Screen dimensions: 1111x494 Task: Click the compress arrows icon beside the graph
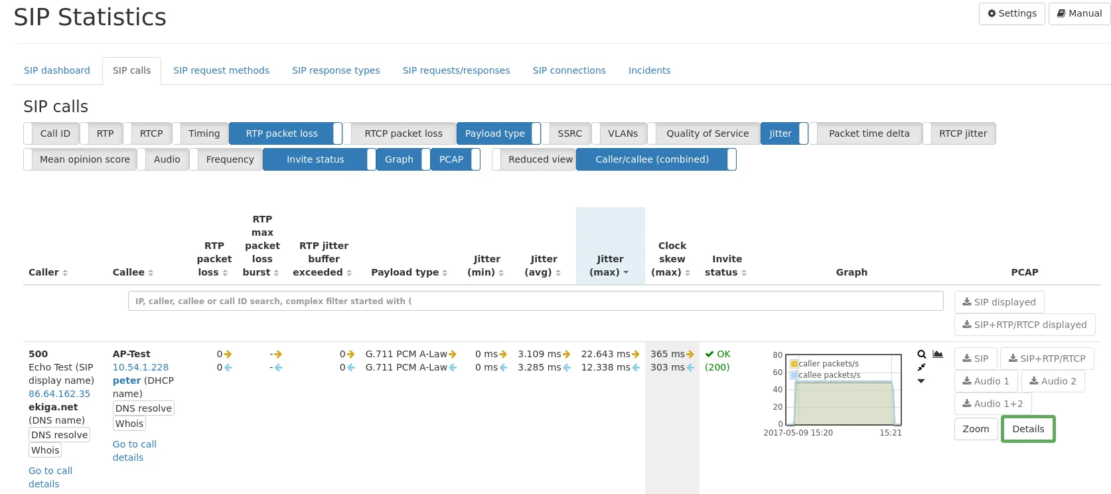(921, 367)
